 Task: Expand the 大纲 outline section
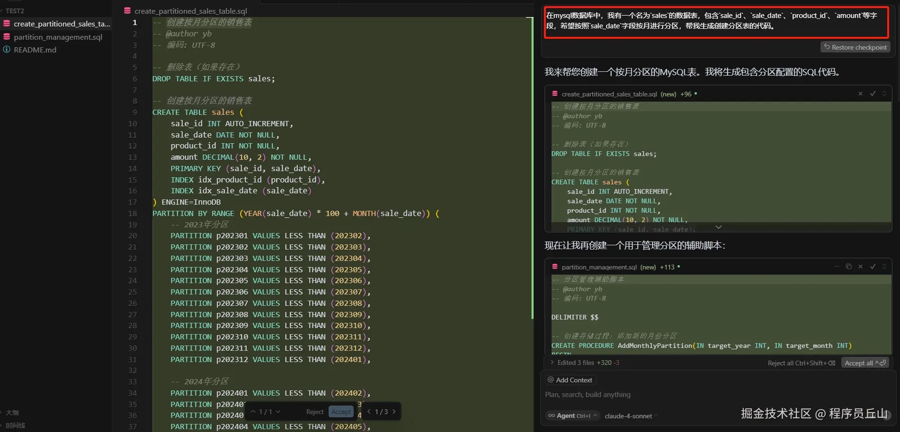(12, 413)
